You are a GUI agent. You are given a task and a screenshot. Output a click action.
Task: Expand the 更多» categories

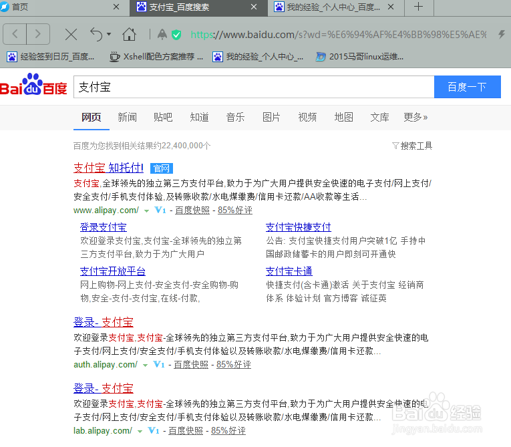pyautogui.click(x=415, y=117)
